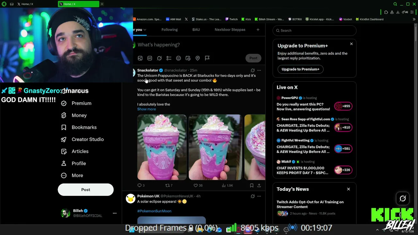This screenshot has height=235, width=418.
Task: Open the Nextdoor Steppas timeline tab
Action: (230, 30)
